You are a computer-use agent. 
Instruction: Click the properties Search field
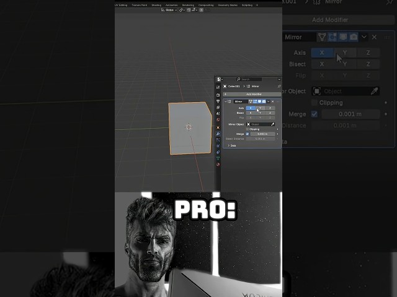tap(249, 79)
